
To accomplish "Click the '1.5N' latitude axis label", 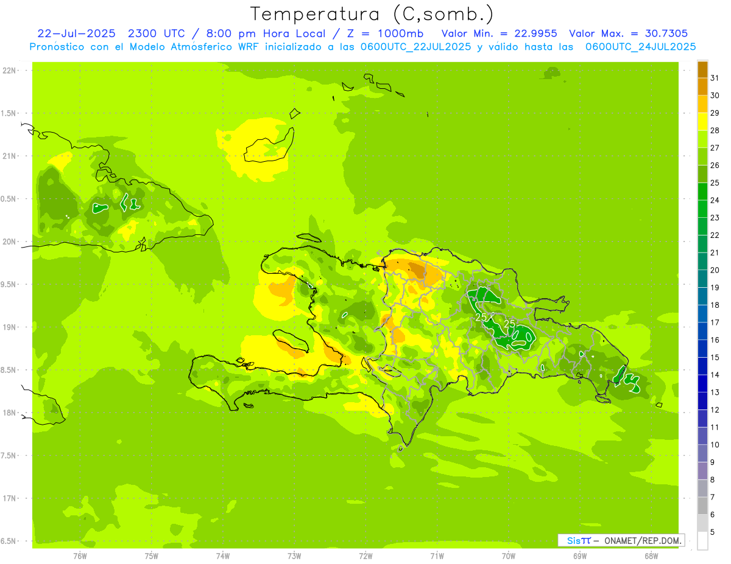I will [9, 113].
